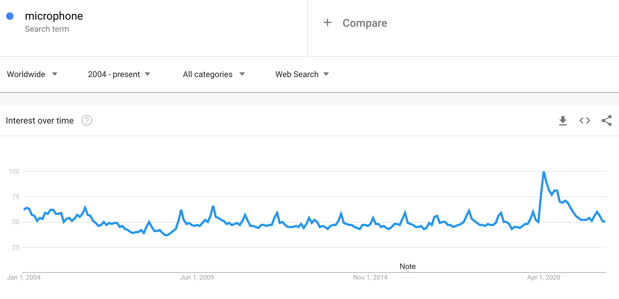619x299 pixels.
Task: Open the embed code icon
Action: 585,121
